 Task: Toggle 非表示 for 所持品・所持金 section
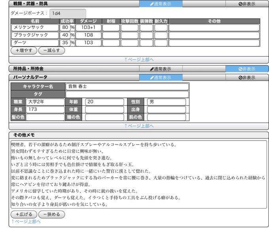[x=247, y=69]
